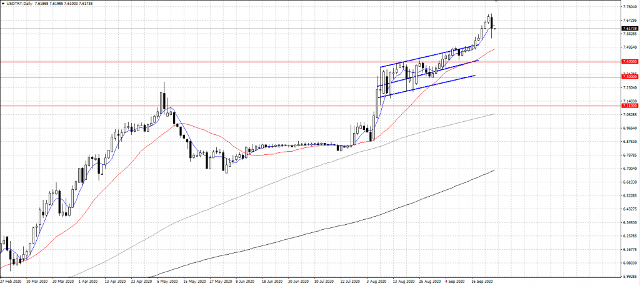Click the 22 Jul 2020 date label
640x286 pixels.
pos(350,282)
